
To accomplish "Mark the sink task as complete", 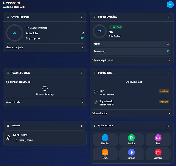I will [96, 92].
